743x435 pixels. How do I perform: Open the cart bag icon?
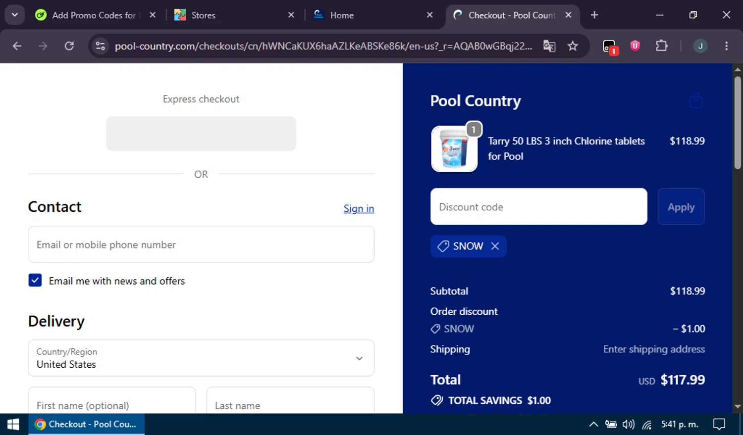pyautogui.click(x=696, y=100)
